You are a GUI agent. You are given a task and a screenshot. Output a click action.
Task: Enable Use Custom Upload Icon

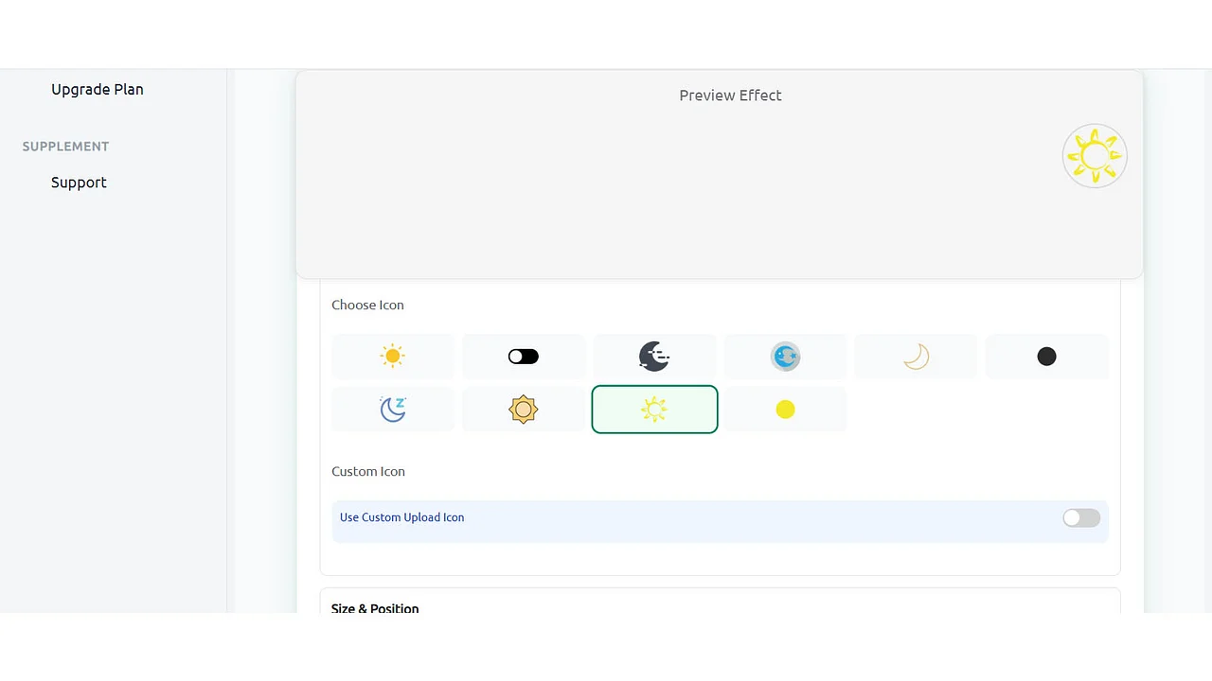tap(1080, 517)
